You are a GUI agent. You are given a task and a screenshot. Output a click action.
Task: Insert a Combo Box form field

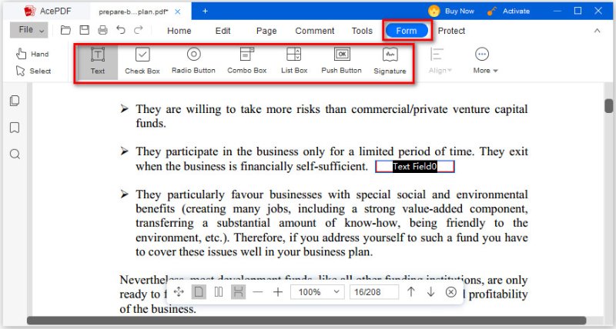click(246, 61)
